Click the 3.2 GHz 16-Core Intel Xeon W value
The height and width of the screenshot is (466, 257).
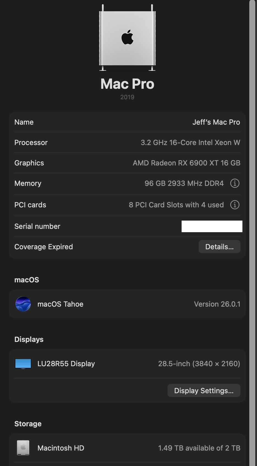click(190, 142)
